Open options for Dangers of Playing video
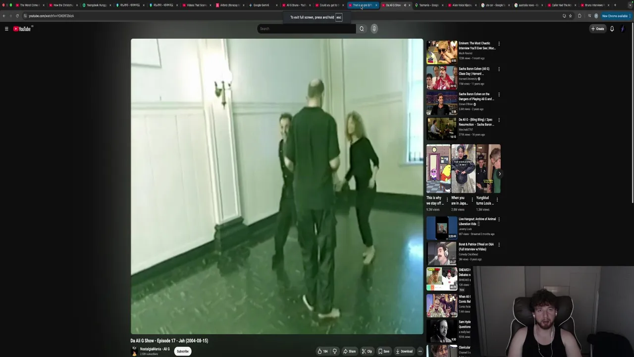The image size is (634, 357). (499, 94)
